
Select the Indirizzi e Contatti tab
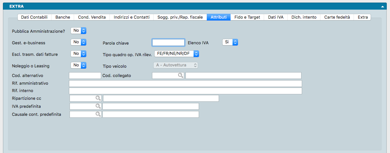pos(131,17)
